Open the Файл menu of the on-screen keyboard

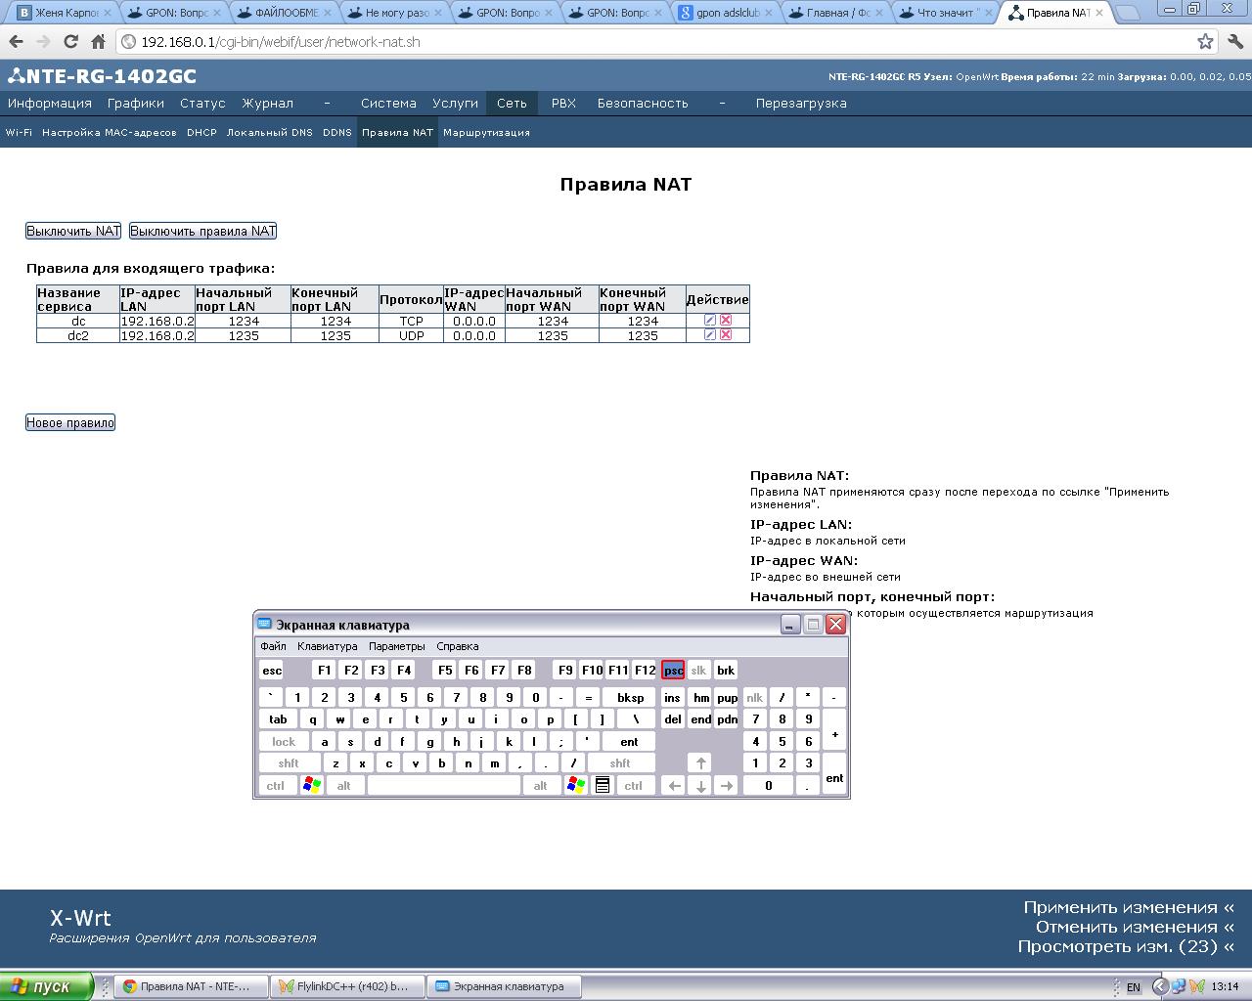(273, 646)
